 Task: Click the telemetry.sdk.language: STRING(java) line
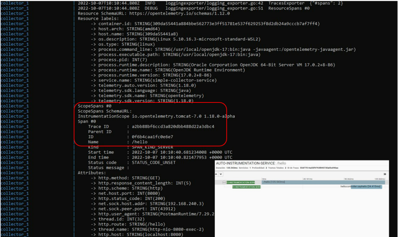tap(141, 90)
